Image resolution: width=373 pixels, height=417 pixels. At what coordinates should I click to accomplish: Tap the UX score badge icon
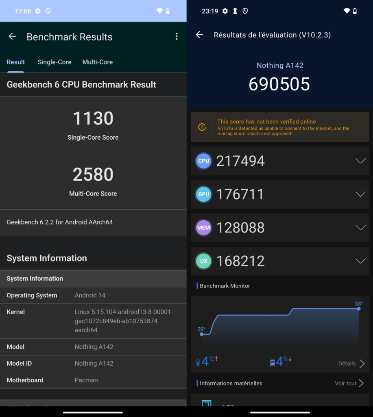(x=203, y=261)
